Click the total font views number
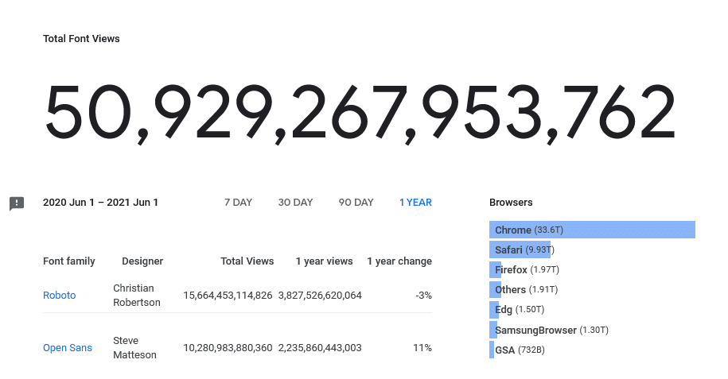 pyautogui.click(x=360, y=114)
